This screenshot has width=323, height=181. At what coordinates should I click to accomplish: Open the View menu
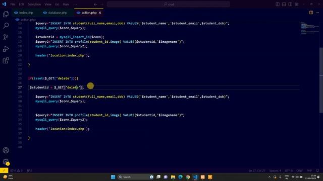point(48,4)
